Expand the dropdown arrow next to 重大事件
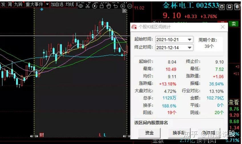 pyautogui.click(x=47, y=4)
